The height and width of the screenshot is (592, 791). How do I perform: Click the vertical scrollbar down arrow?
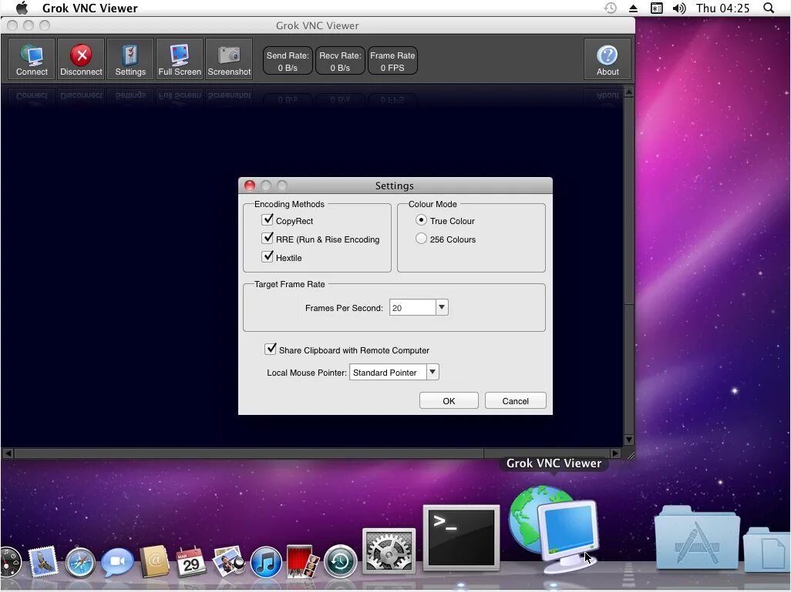[628, 440]
